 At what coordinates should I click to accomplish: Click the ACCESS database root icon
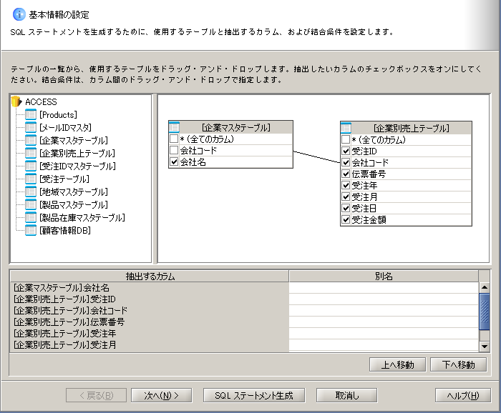[17, 102]
